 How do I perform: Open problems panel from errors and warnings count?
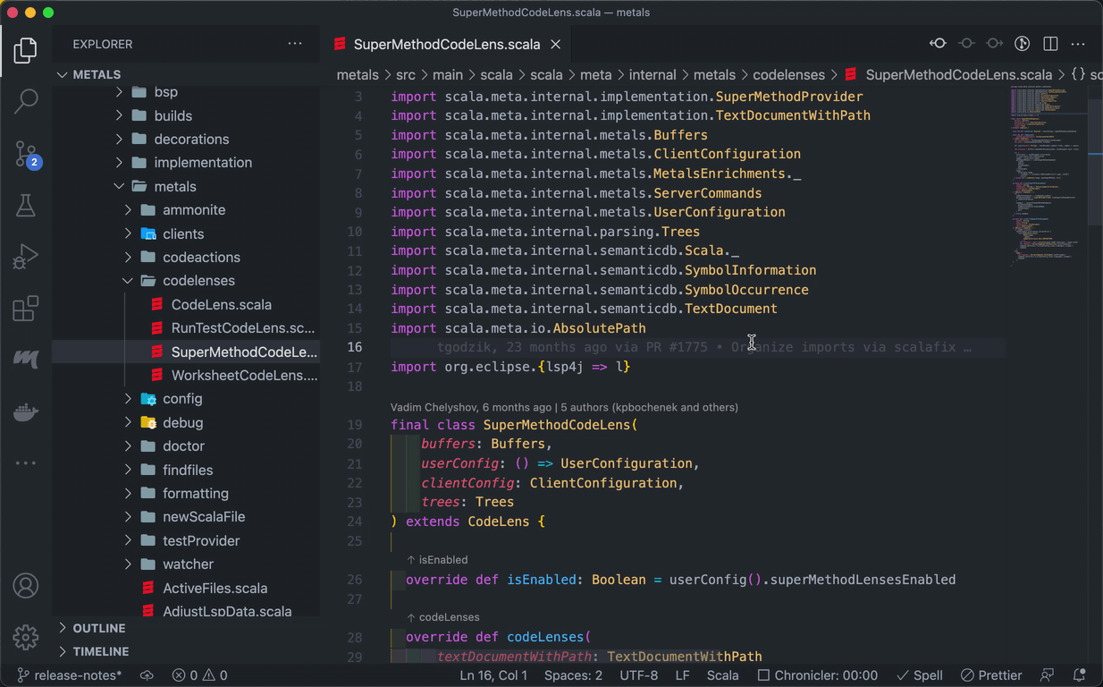click(200, 675)
